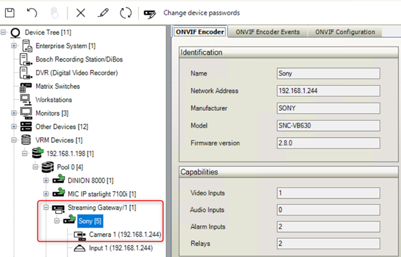Click the Delete X icon in toolbar
This screenshot has height=257, width=401.
tap(80, 12)
